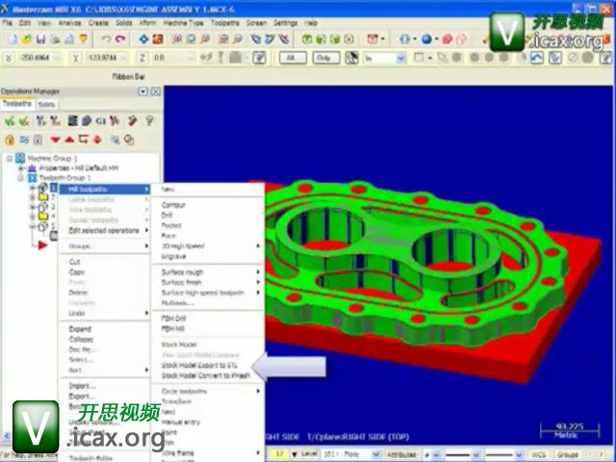Click the red delete all operations icon

pyautogui.click(x=132, y=121)
